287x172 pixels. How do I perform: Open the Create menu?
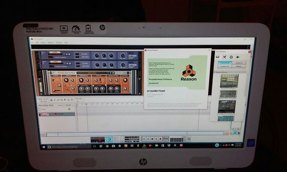coord(43,43)
